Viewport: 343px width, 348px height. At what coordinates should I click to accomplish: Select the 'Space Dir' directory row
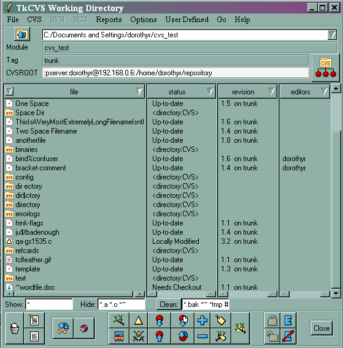pos(30,113)
